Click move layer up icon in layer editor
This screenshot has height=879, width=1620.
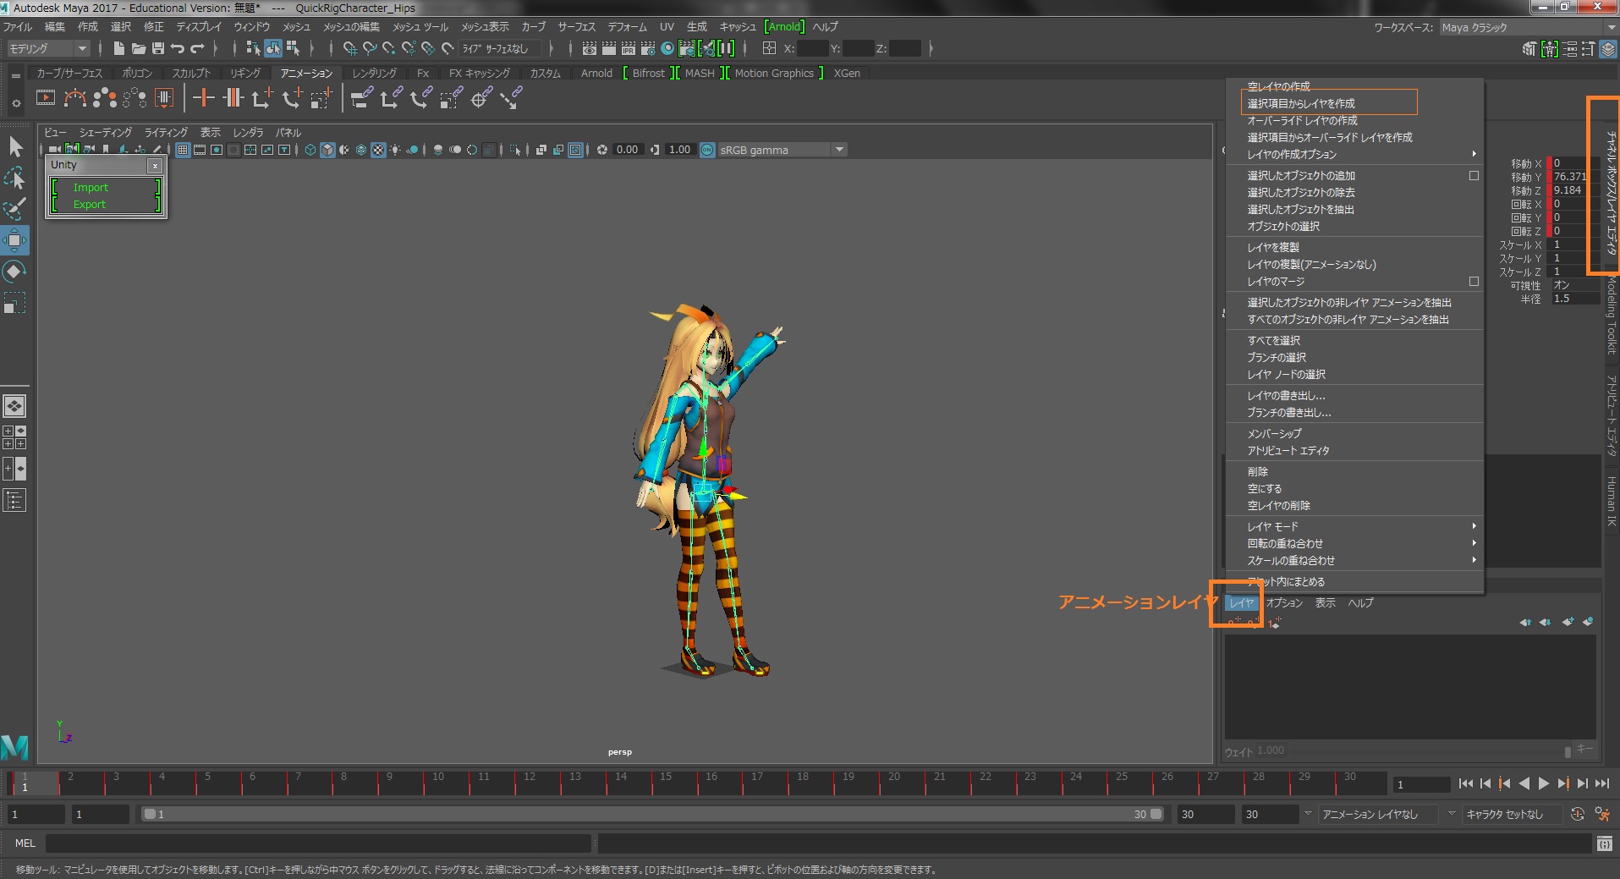1524,622
